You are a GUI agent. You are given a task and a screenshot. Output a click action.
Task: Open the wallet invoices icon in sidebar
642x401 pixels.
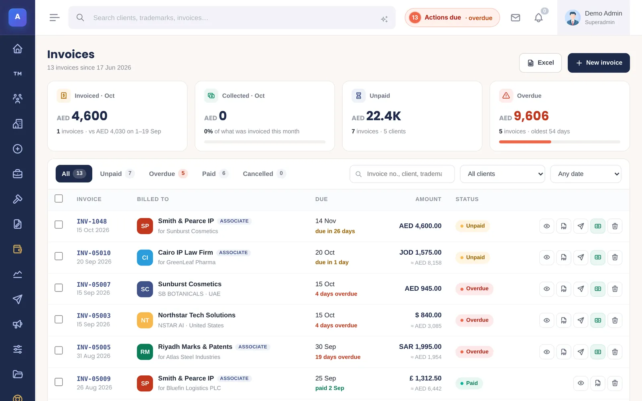click(17, 249)
